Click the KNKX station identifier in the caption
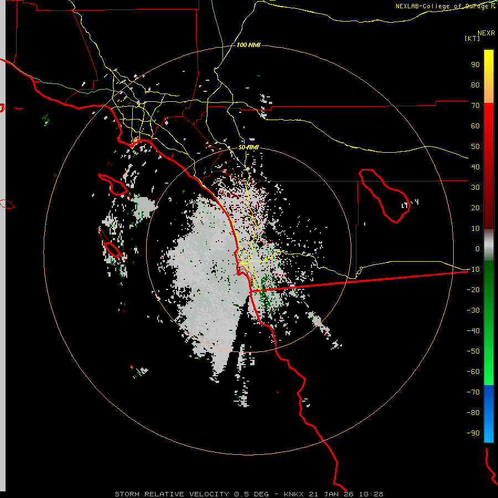The width and height of the screenshot is (498, 498). (x=294, y=494)
